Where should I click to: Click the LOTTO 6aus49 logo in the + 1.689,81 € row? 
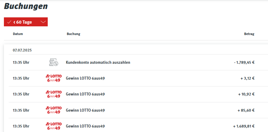54,126
